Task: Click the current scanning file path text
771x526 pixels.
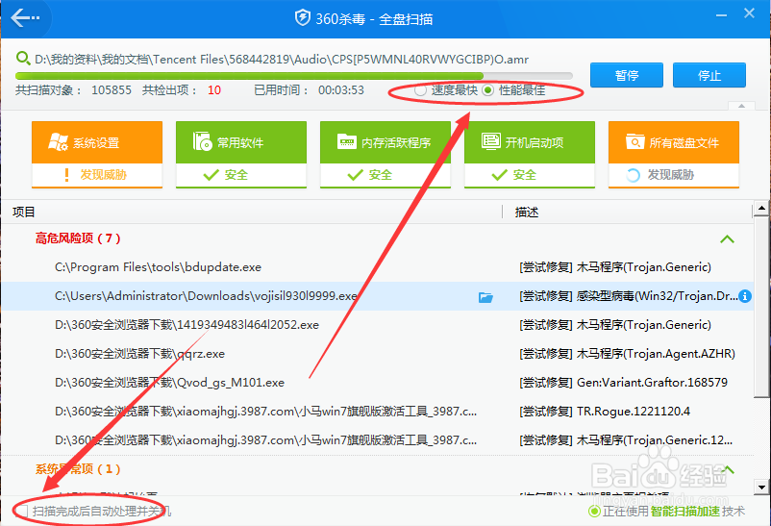Action: point(282,59)
